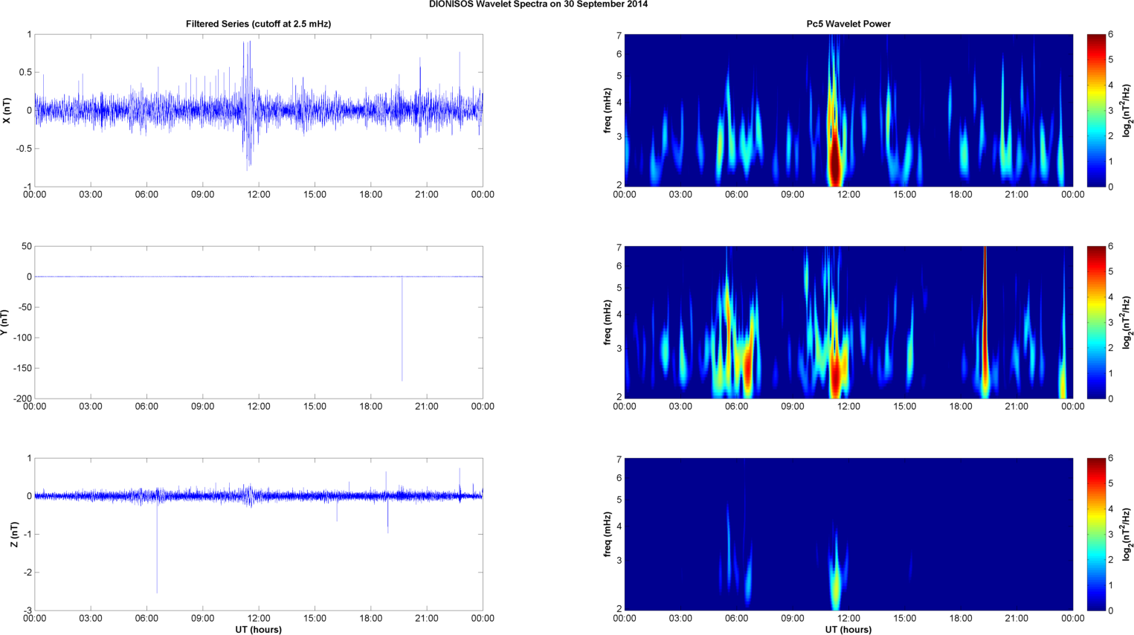Screen dimensions: 1134x635
Task: Click the '-200' tick on the Y axis
Action: [22, 399]
